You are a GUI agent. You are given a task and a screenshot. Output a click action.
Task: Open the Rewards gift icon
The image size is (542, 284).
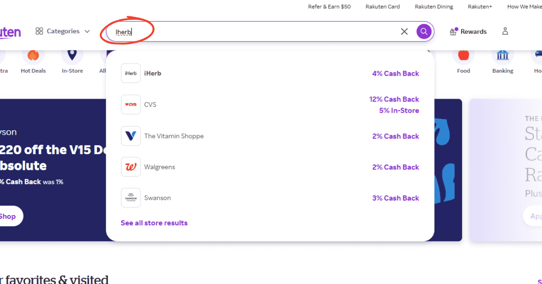pos(453,32)
